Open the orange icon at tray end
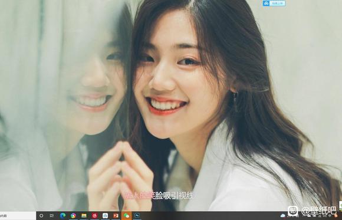Viewport: 342px width, 220px height. click(336, 216)
